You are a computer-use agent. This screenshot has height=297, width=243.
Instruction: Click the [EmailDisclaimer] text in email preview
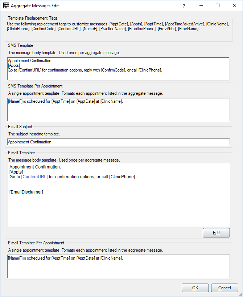[x=26, y=192]
